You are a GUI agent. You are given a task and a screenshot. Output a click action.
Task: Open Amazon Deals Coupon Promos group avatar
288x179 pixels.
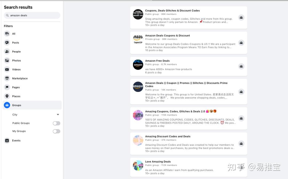(x=138, y=87)
